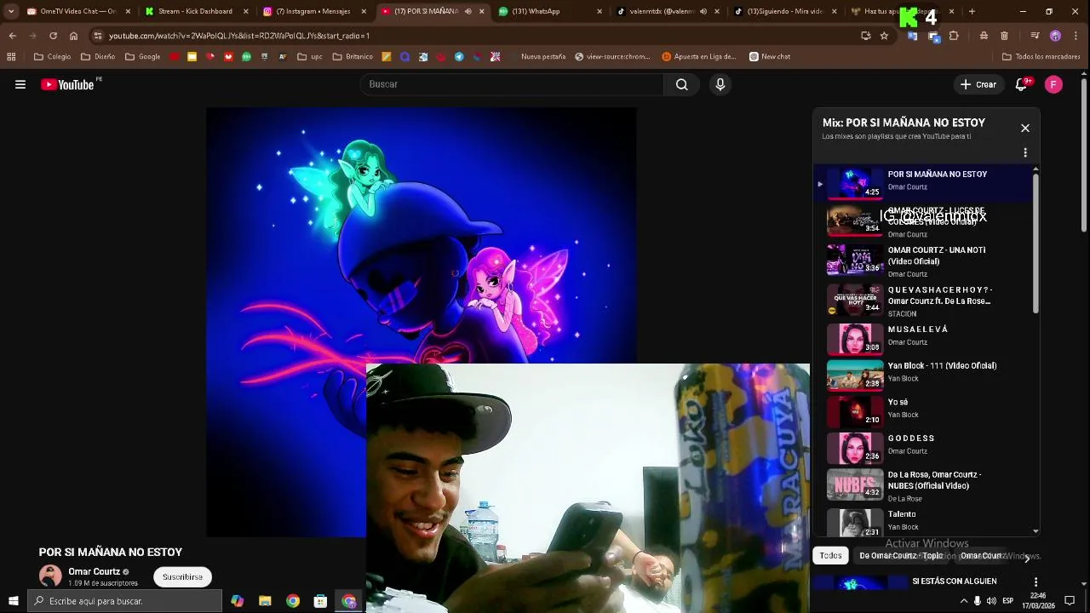Show hidden system tray icons

[x=964, y=601]
